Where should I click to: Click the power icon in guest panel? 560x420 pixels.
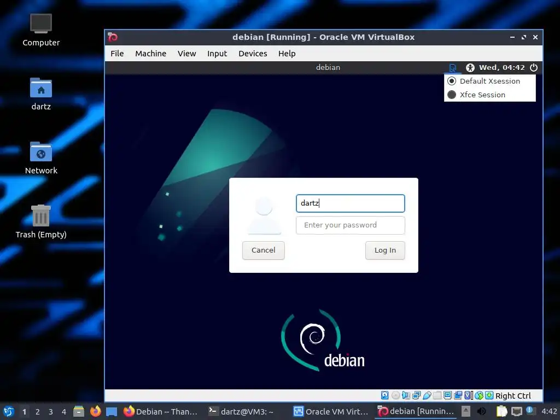[x=534, y=67]
